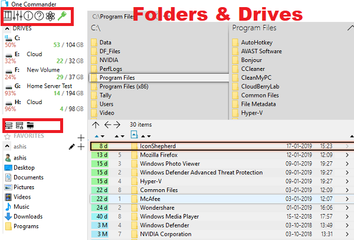Select the DF_Files folder
Viewport: 354px width, 240px height.
pos(106,51)
